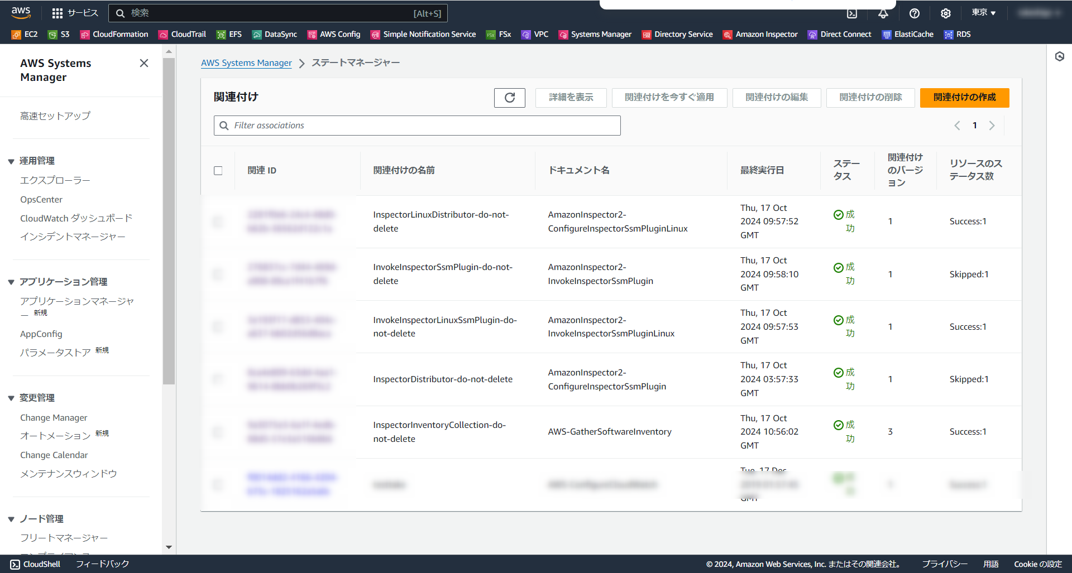Open EC2 shortcut in favorites bar
Screen dimensions: 1072x573
click(x=25, y=35)
